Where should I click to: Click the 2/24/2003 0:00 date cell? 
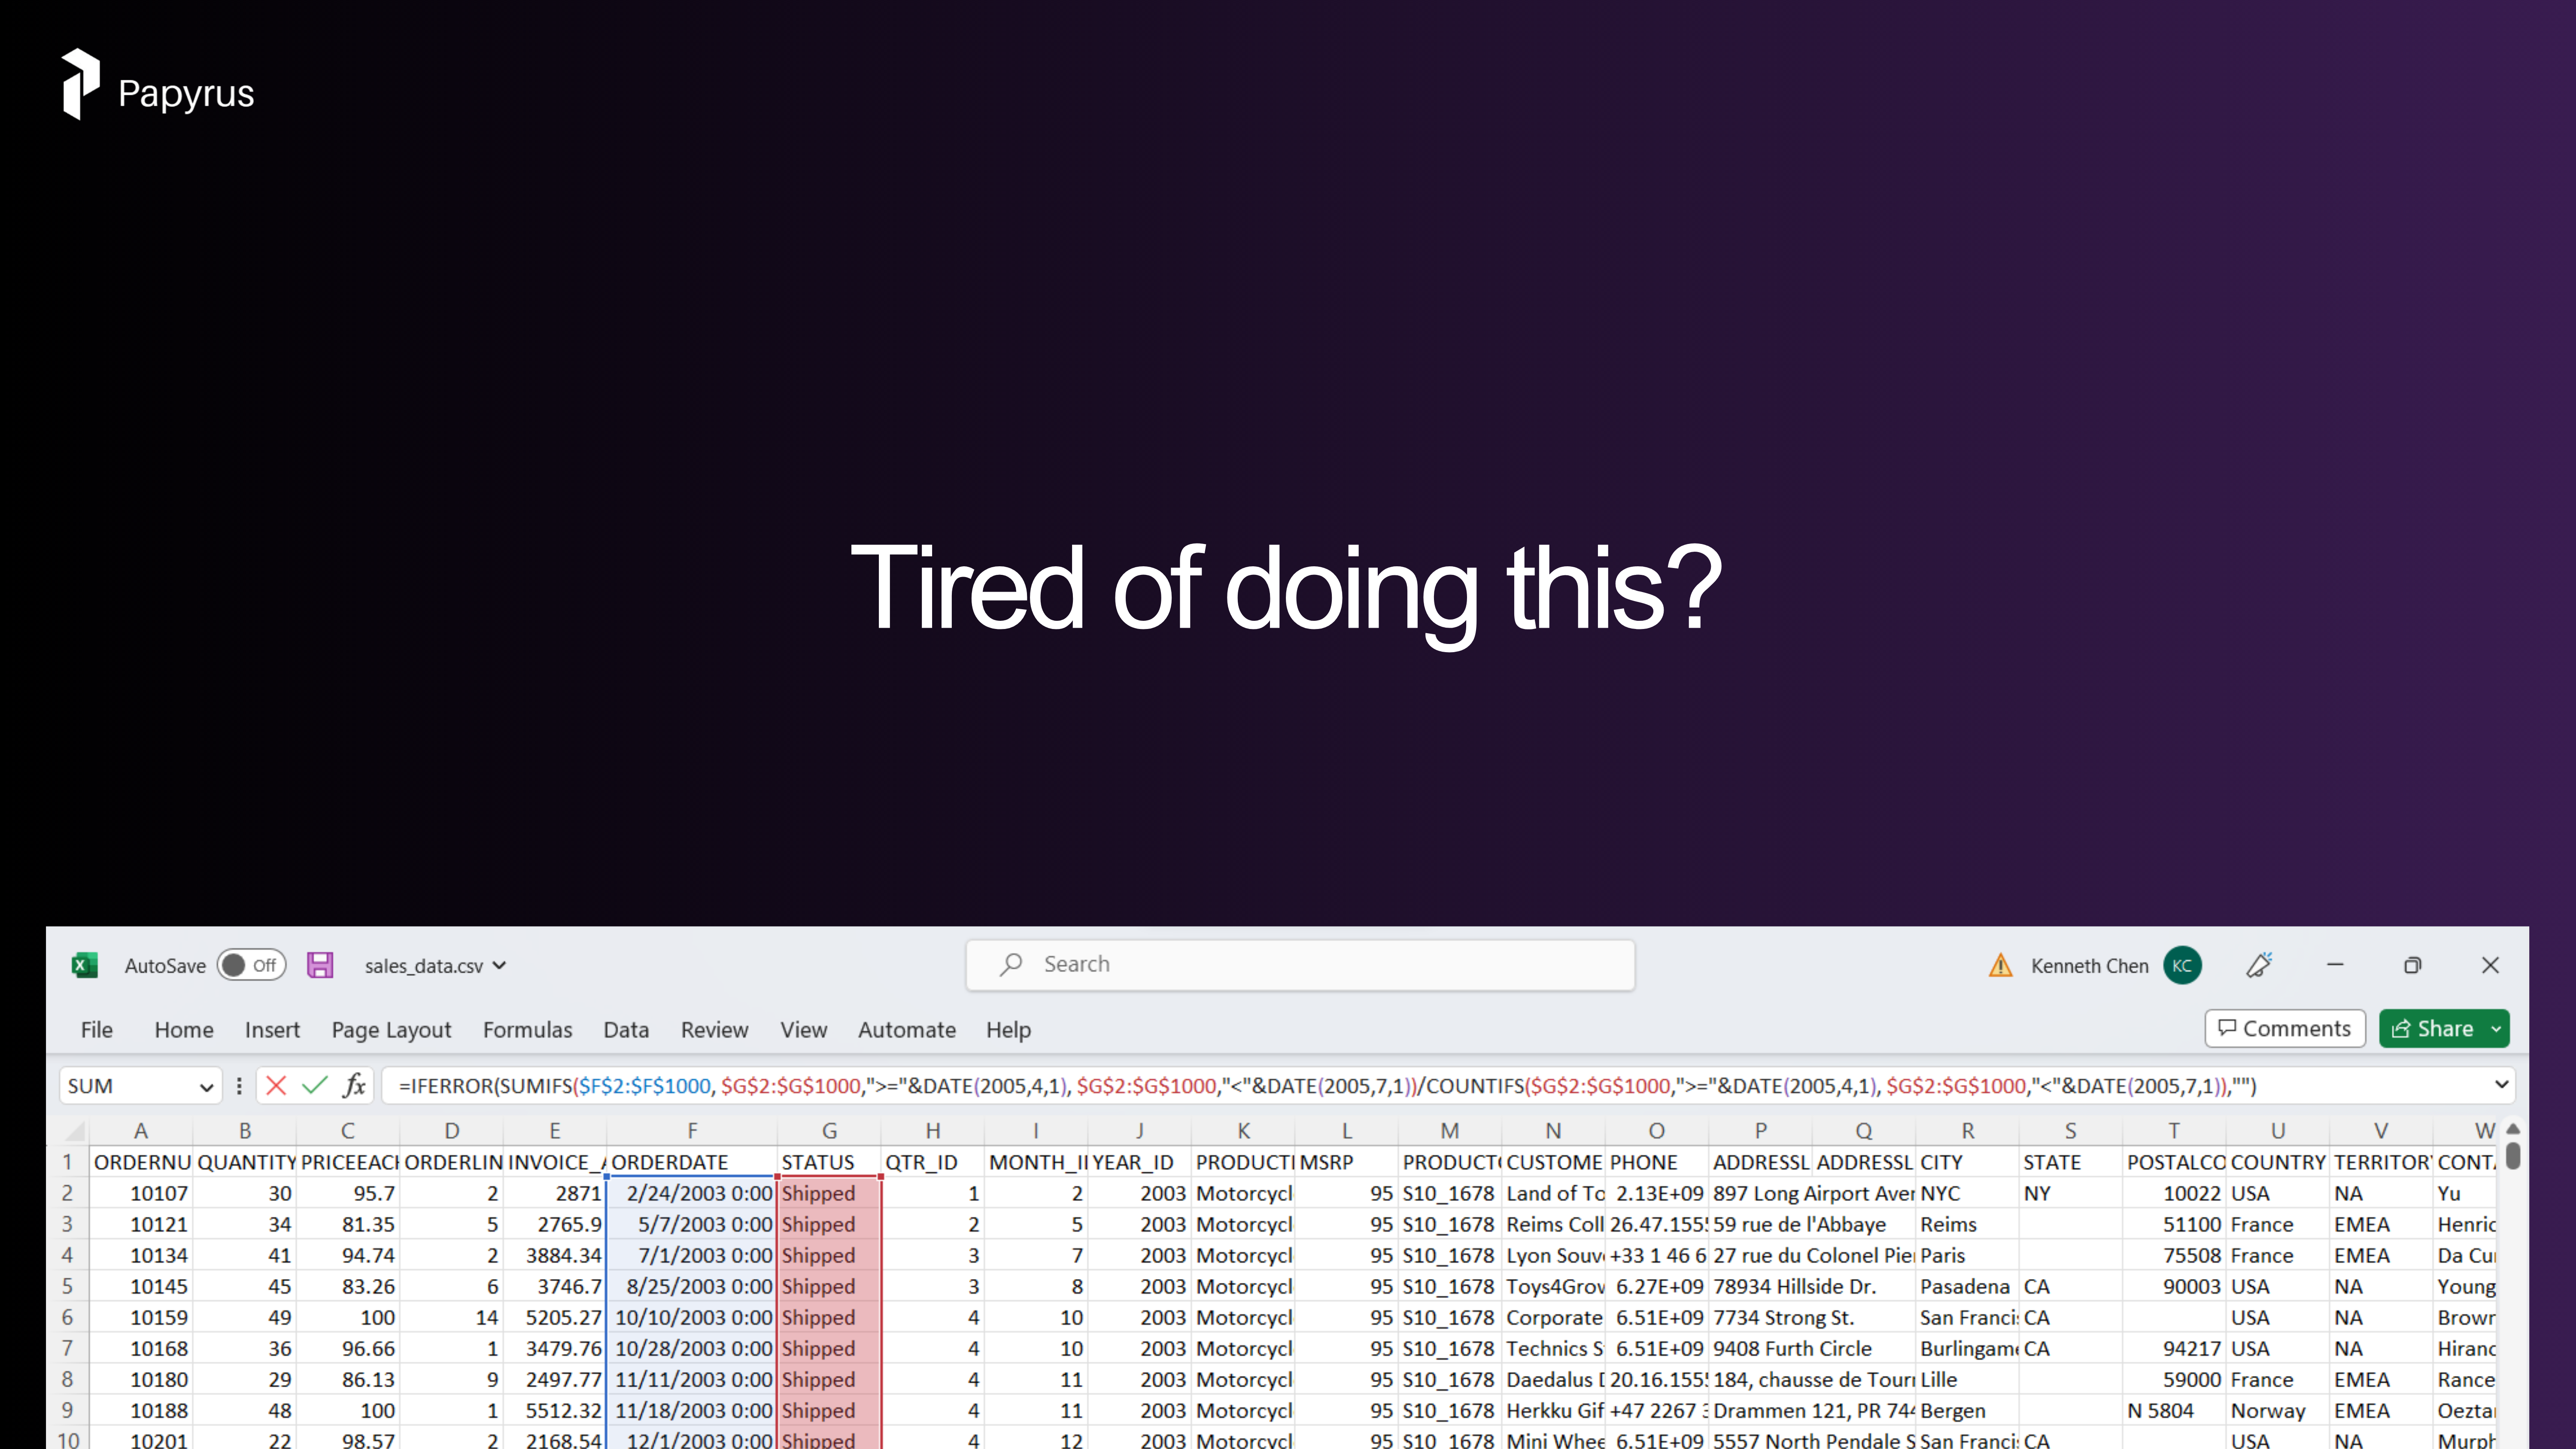tap(692, 1193)
